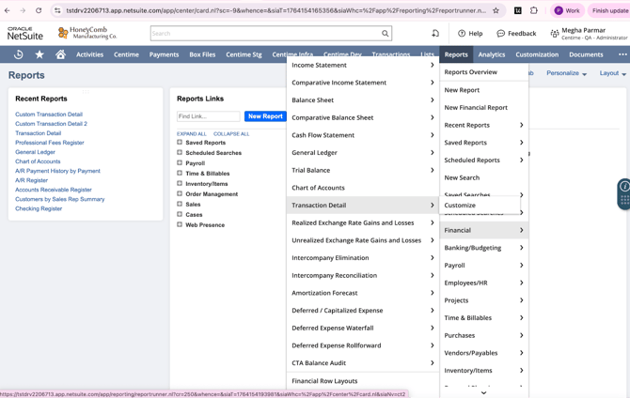
Task: Click the Recent Records clock icon
Action: [18, 54]
